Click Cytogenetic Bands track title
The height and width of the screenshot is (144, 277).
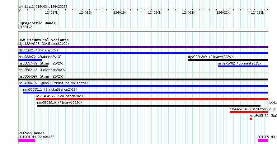point(37,23)
